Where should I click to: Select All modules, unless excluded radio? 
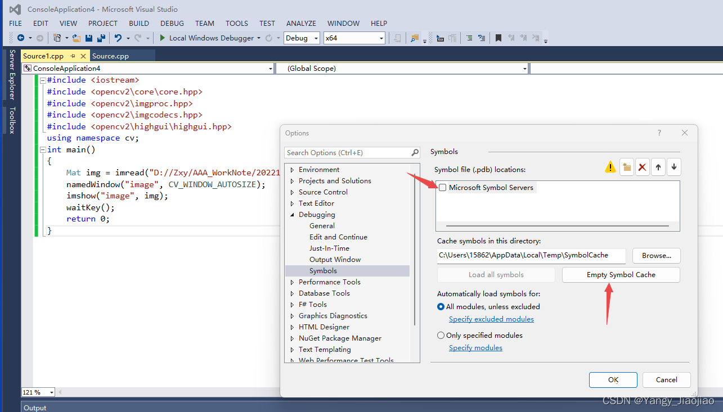[x=441, y=307]
